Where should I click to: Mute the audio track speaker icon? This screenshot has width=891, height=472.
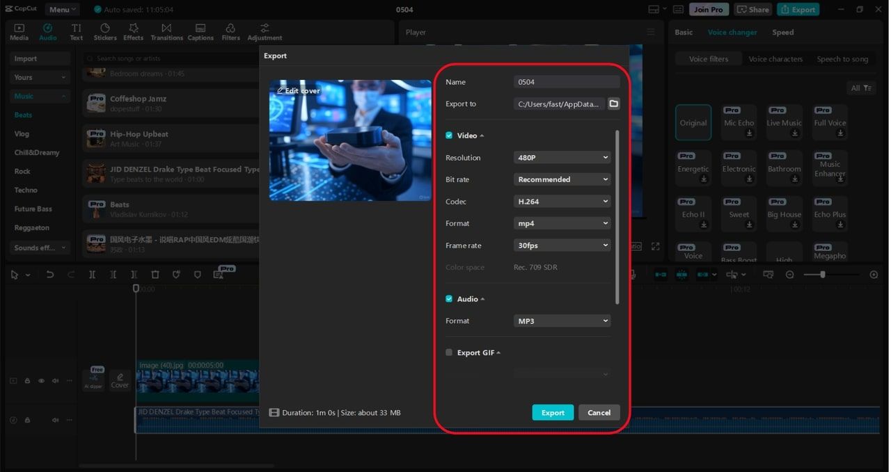click(x=55, y=420)
